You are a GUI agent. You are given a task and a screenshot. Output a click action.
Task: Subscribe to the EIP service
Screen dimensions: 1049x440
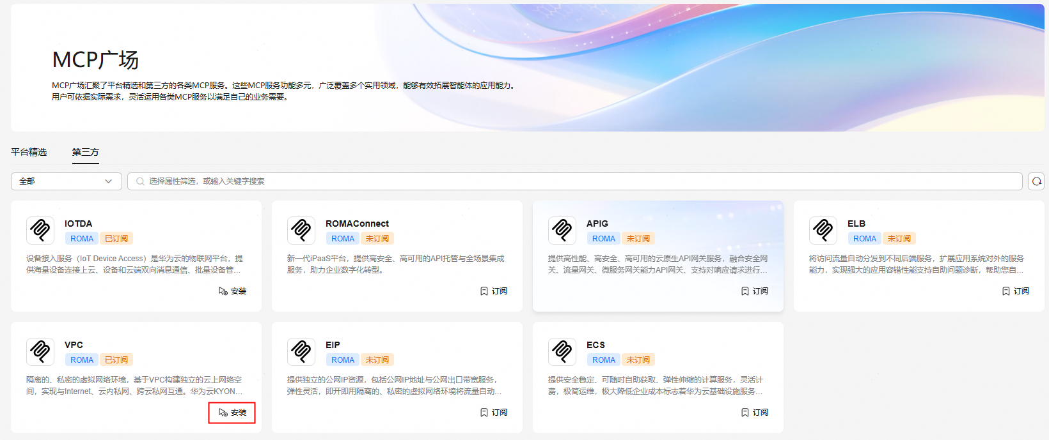tap(494, 413)
